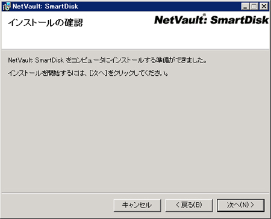Click the NetVault: SmartDisk title bar text

(x=45, y=7)
